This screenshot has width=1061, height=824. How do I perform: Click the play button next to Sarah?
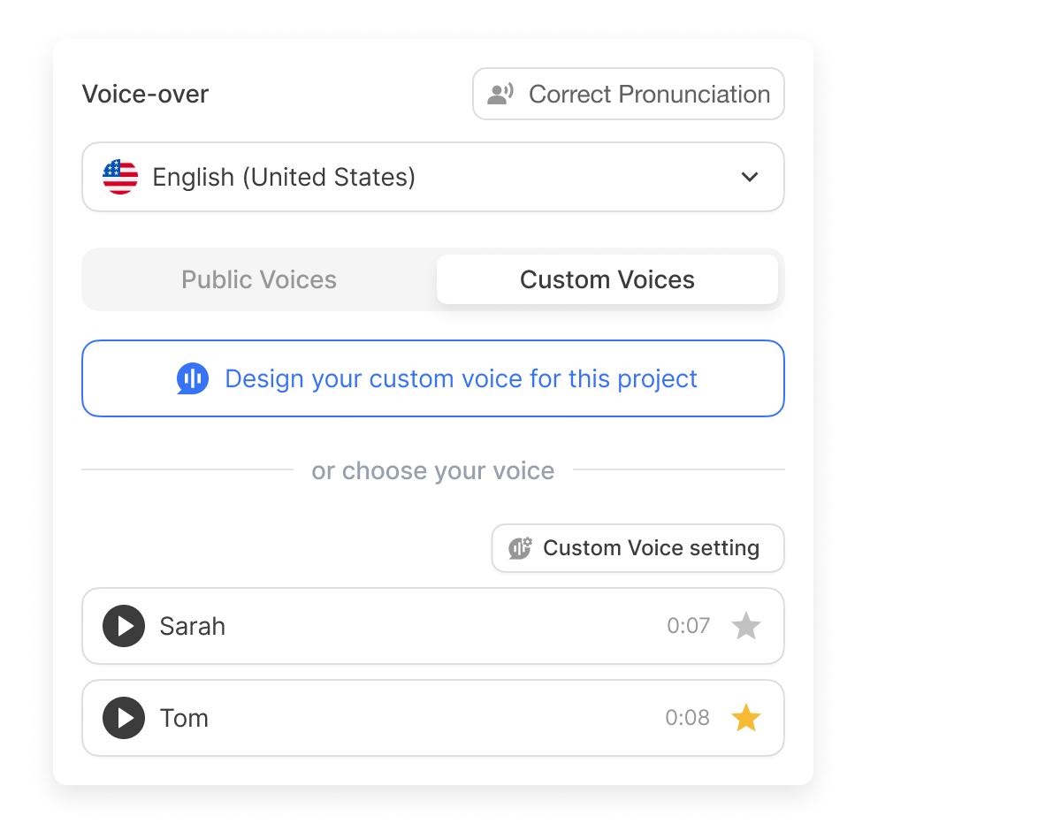click(x=123, y=626)
